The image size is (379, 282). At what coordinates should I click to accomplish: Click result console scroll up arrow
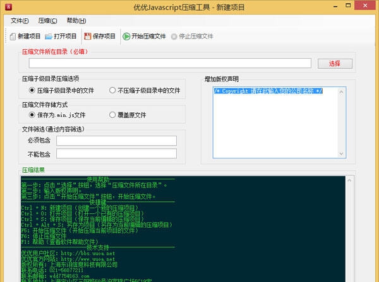349,180
